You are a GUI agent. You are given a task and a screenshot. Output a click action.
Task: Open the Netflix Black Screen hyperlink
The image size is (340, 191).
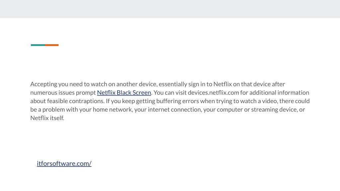click(124, 93)
